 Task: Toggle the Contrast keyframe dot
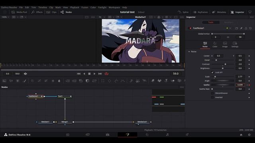click(249, 64)
